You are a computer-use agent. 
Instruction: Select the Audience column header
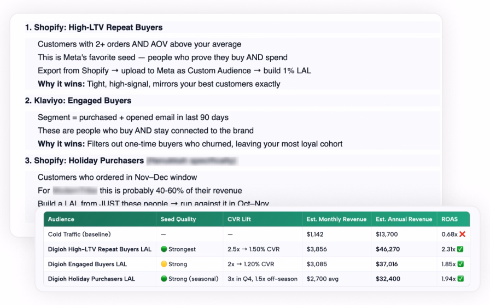[61, 219]
